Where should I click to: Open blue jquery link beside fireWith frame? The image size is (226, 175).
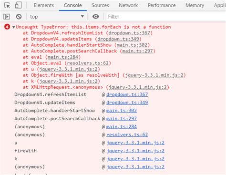(135, 151)
